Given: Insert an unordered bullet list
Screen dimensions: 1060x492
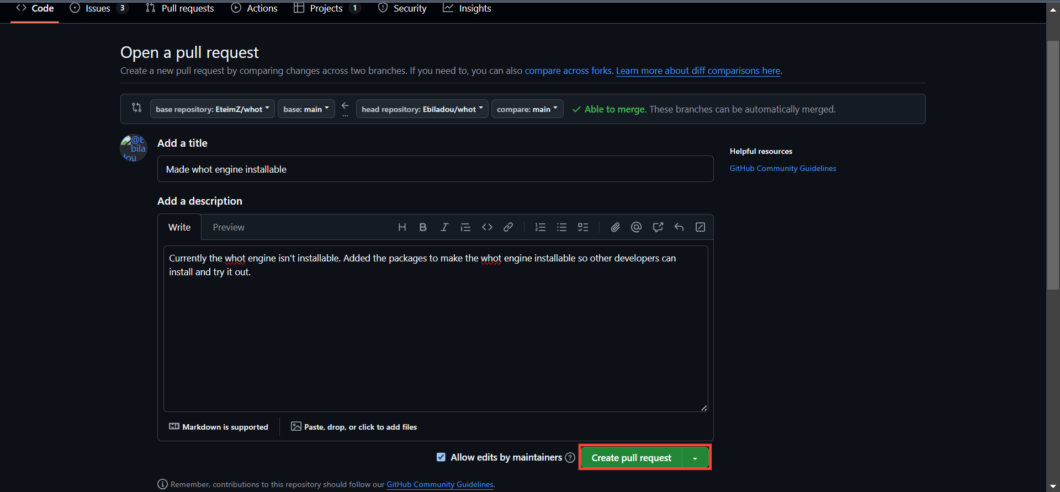Looking at the screenshot, I should tap(561, 227).
